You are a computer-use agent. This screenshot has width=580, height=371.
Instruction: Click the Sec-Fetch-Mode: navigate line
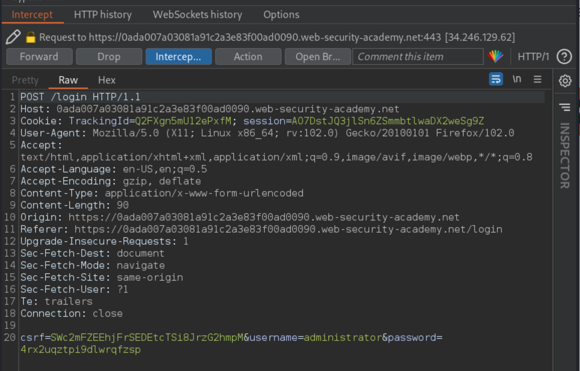coord(93,265)
